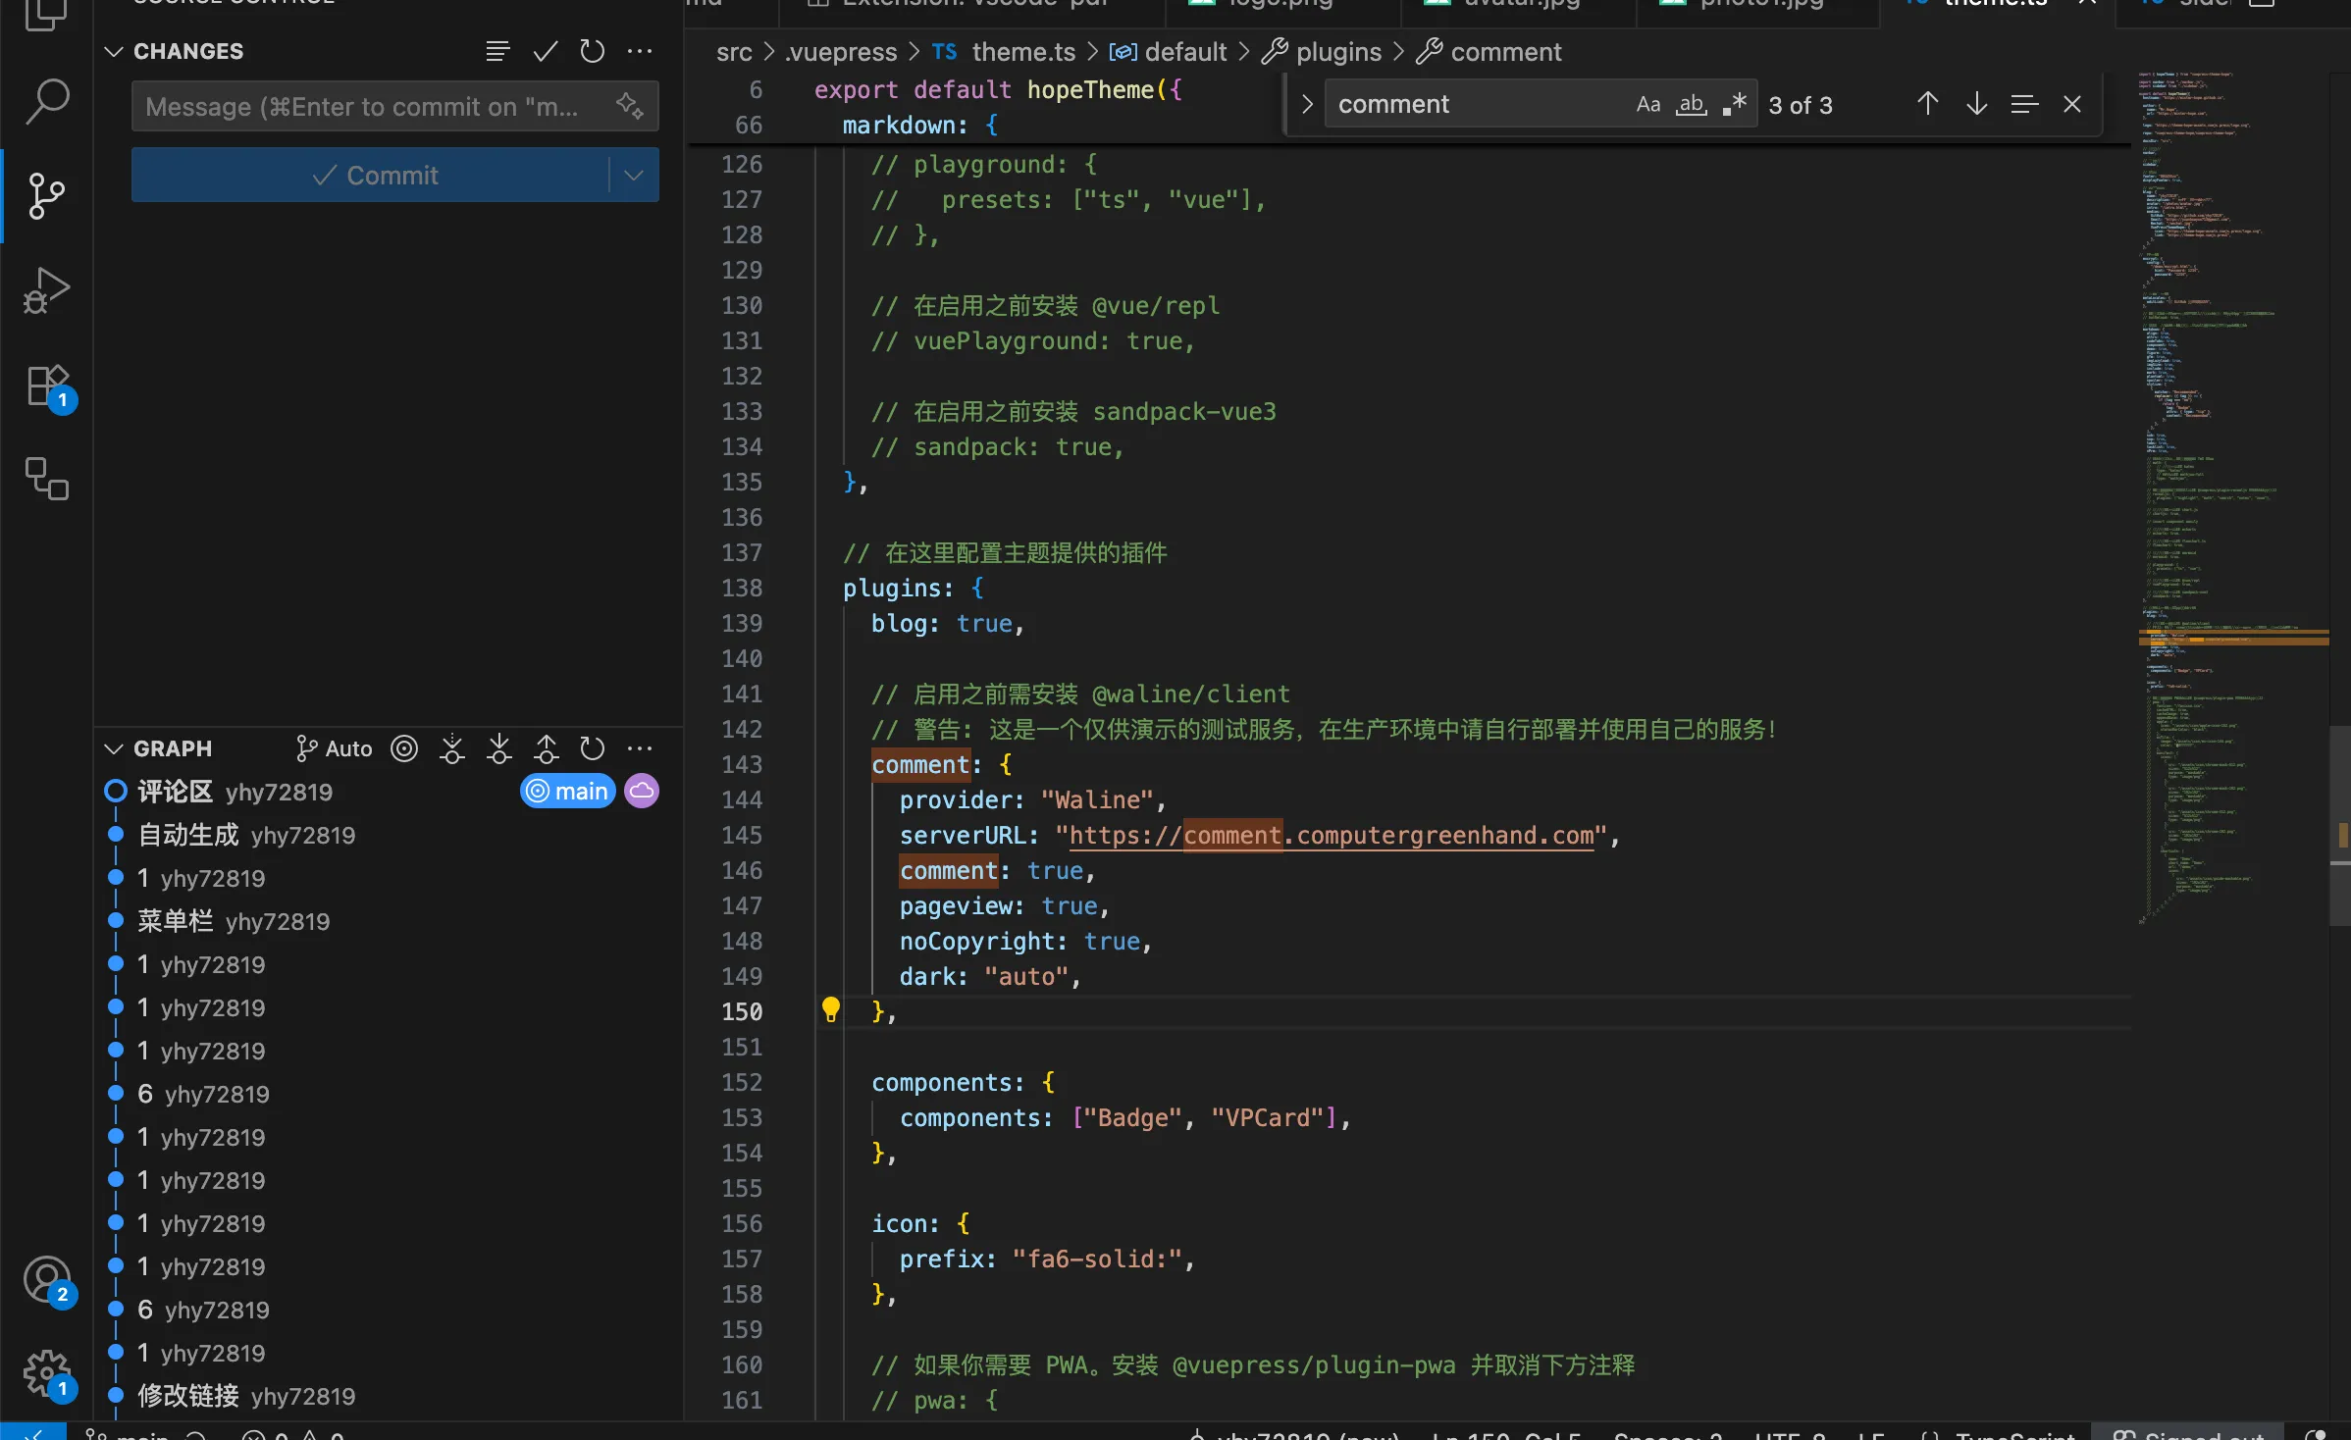Click the Push icon in Graph toolbar

coord(546,749)
